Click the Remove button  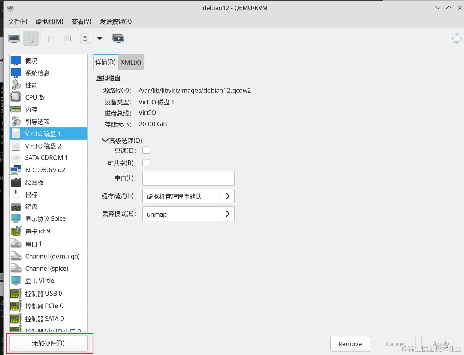[x=350, y=343]
